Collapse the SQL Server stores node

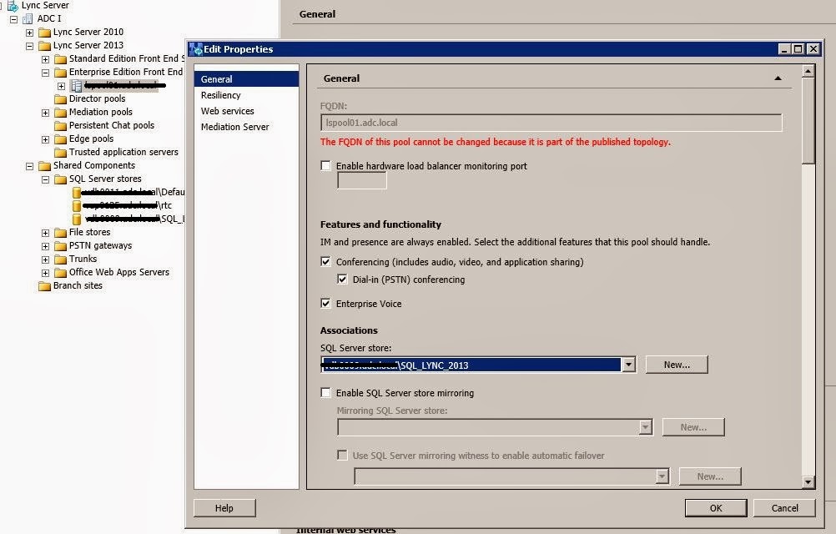[x=45, y=179]
